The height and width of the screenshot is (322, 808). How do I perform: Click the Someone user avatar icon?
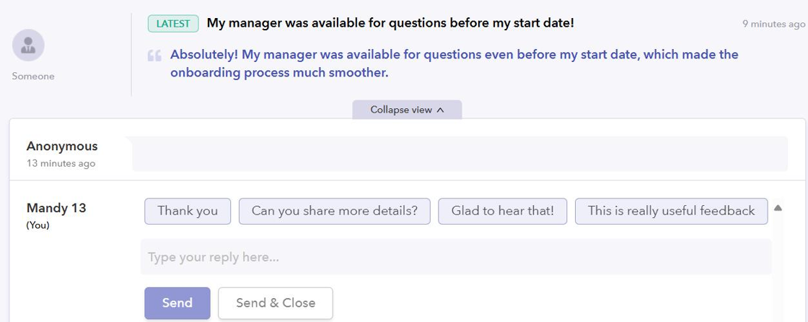[x=29, y=45]
